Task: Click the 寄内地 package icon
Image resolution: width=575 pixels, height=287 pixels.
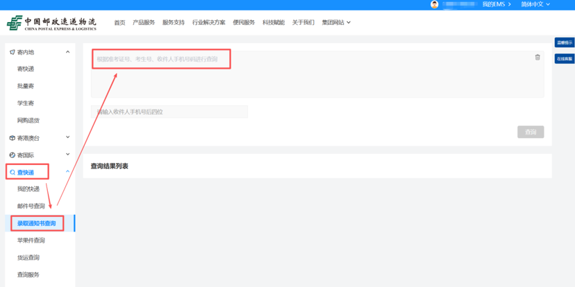Action: pyautogui.click(x=12, y=53)
